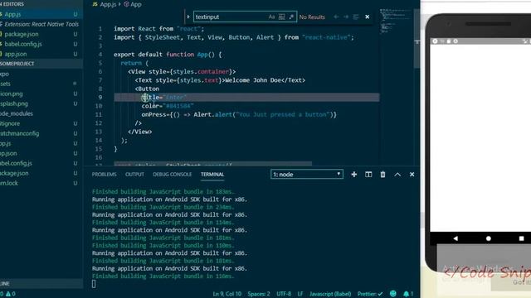Click 'No Results' label in find widget
The height and width of the screenshot is (298, 531).
(312, 17)
